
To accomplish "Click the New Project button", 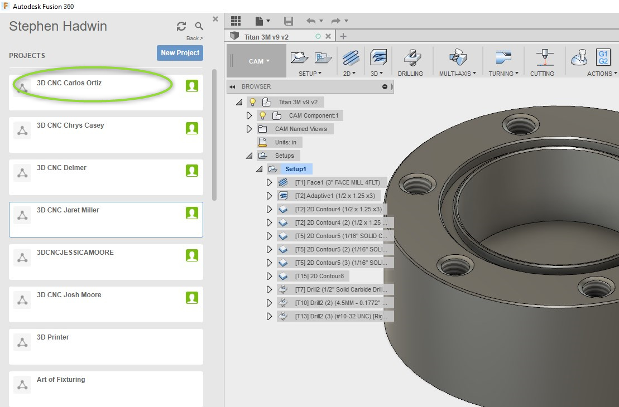I will (x=180, y=53).
